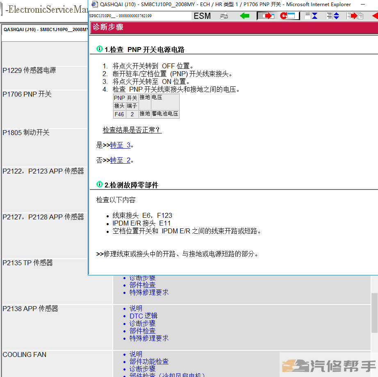
Task: Open 诊断步骤 link for COOLING FAN
Action: pos(142,369)
